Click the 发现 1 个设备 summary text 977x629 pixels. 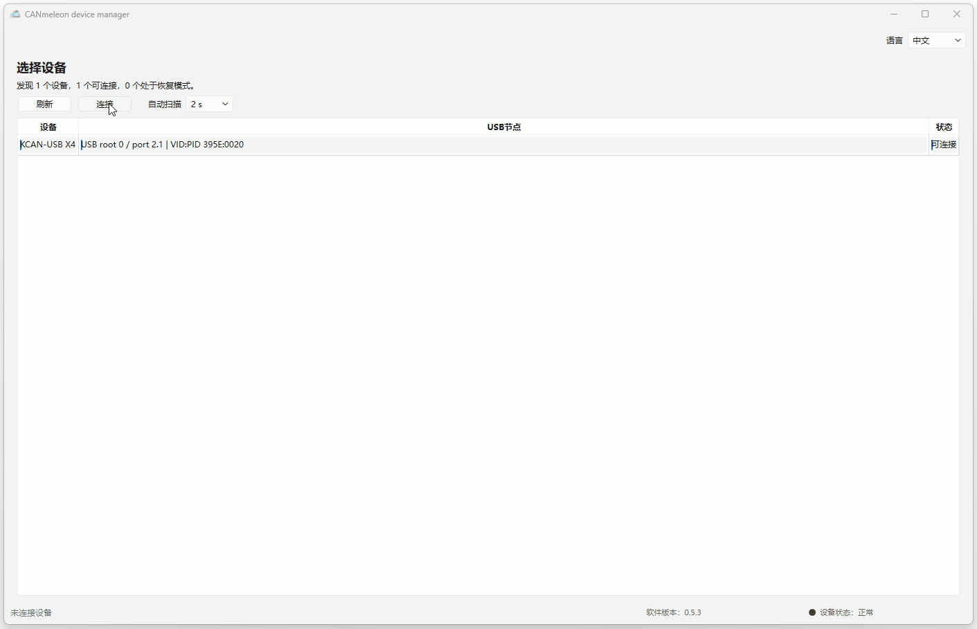(x=107, y=86)
